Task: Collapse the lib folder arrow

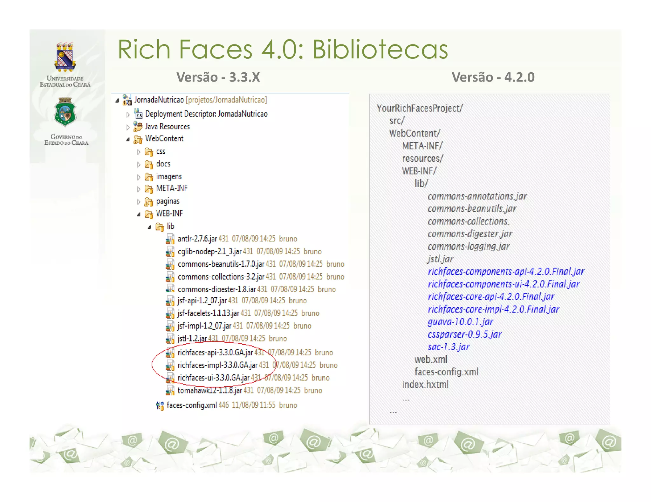Action: (149, 227)
